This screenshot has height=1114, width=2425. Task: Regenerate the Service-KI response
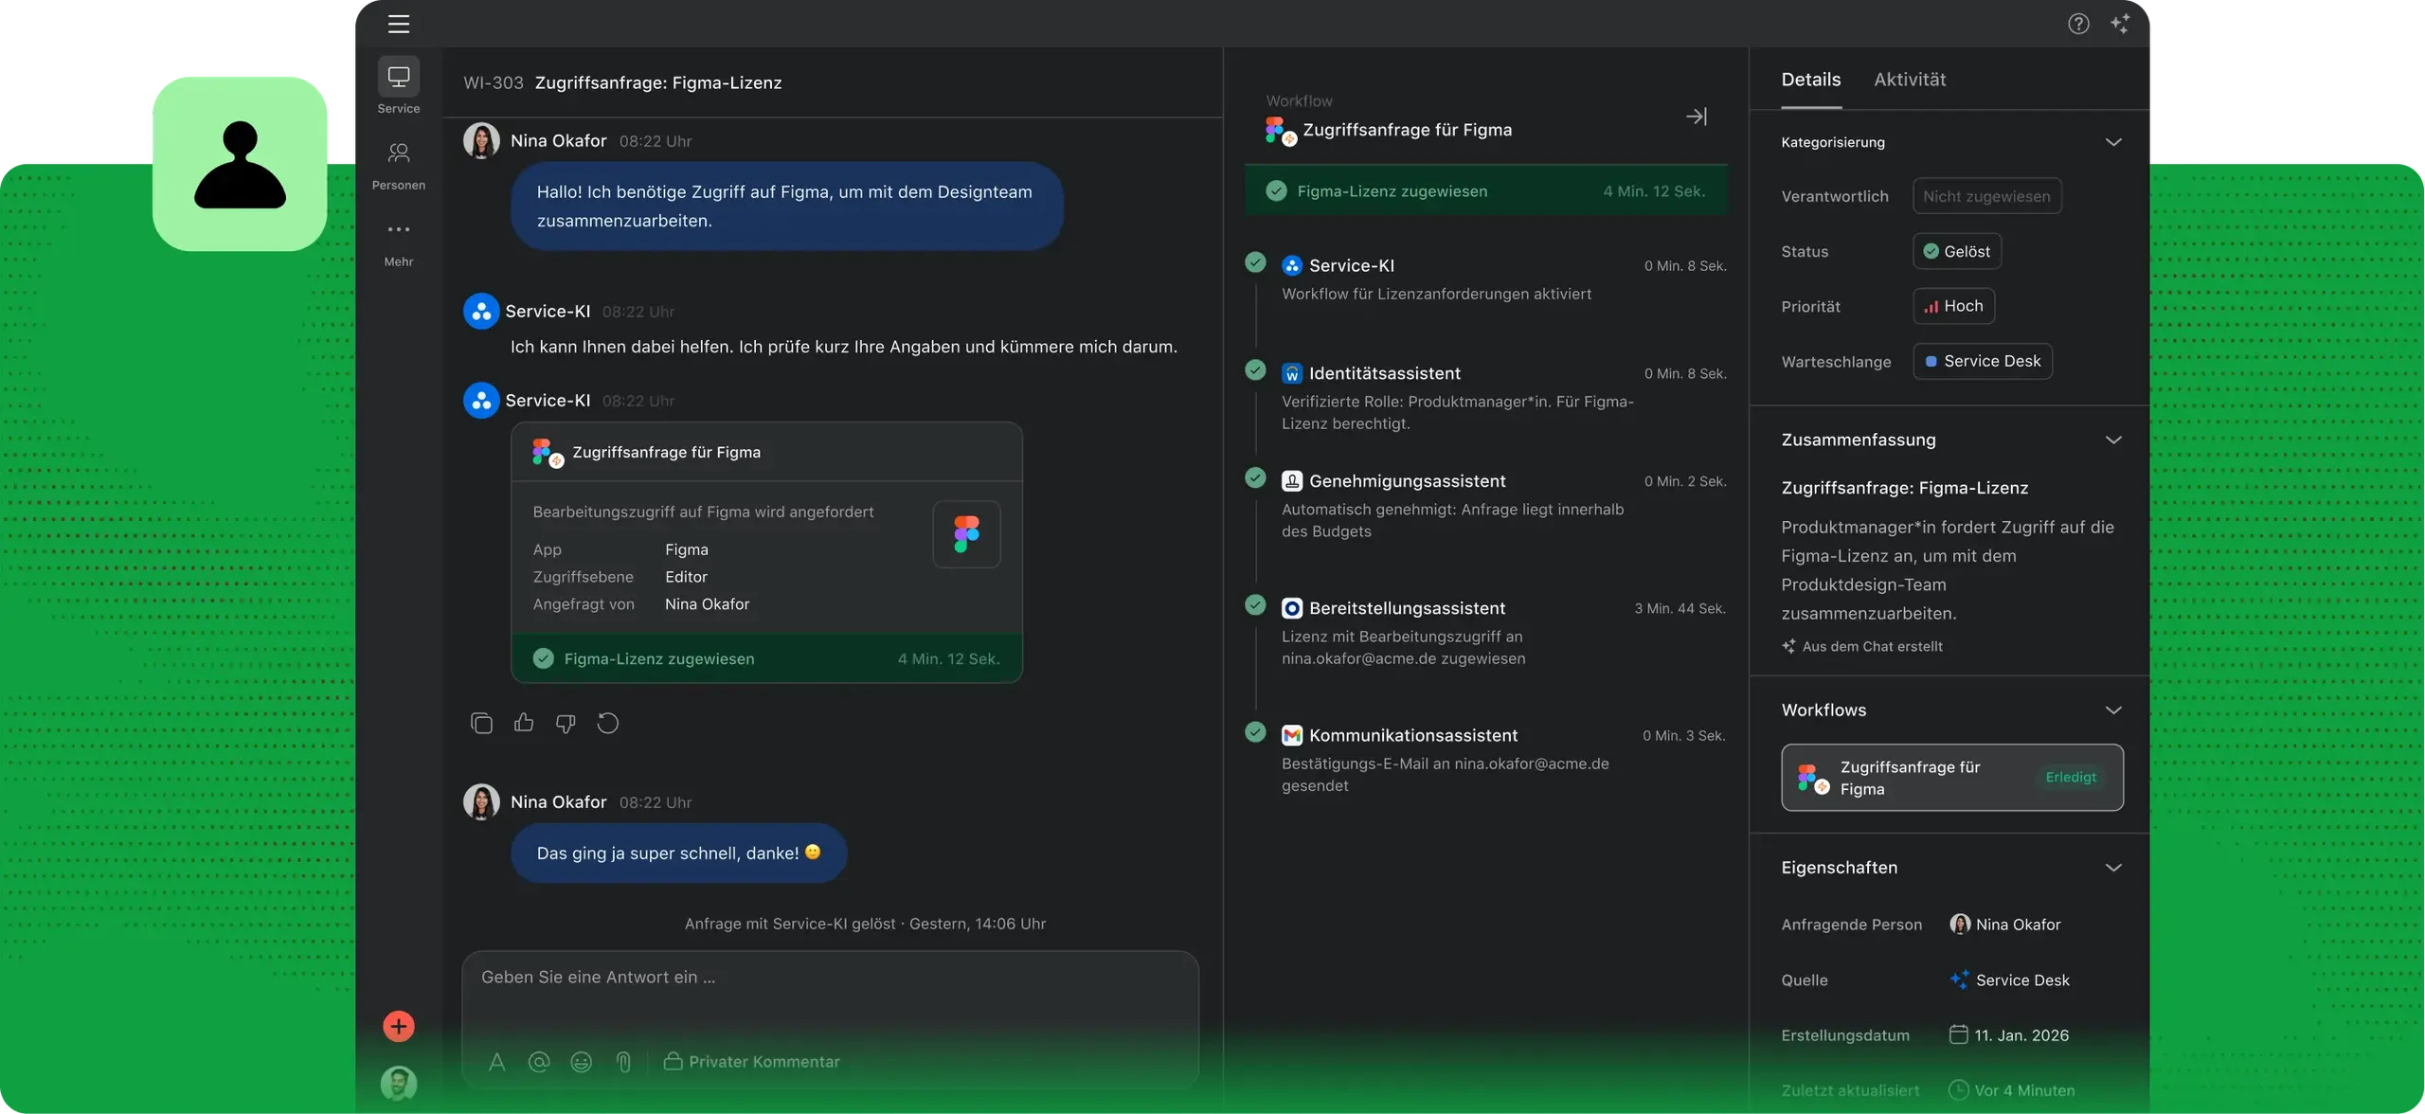point(608,724)
